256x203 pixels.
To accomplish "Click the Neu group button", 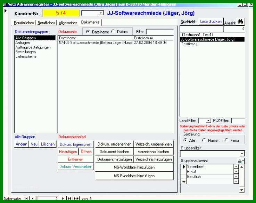I will (x=34, y=144).
